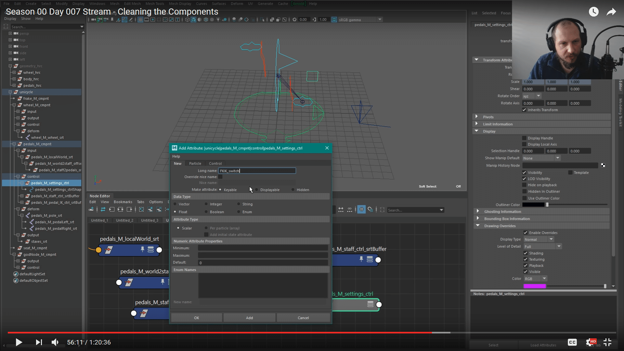Click pin icon on pedals_M_localWorld_srt node

[x=142, y=249]
